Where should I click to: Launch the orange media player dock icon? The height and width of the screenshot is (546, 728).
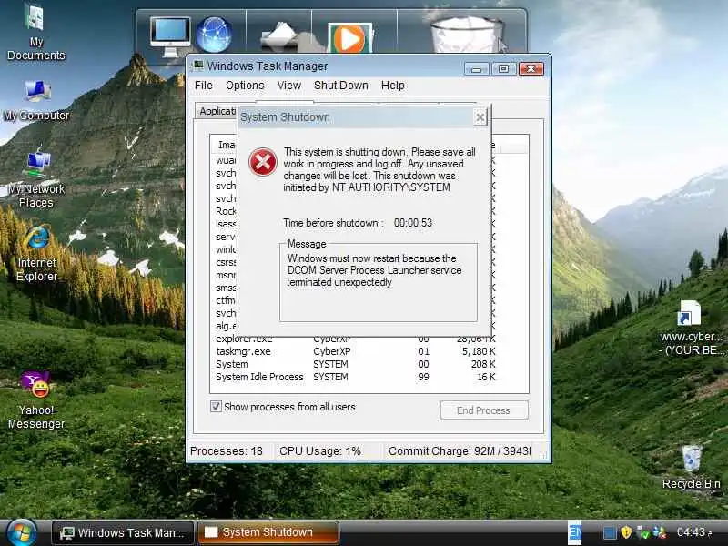[x=349, y=38]
